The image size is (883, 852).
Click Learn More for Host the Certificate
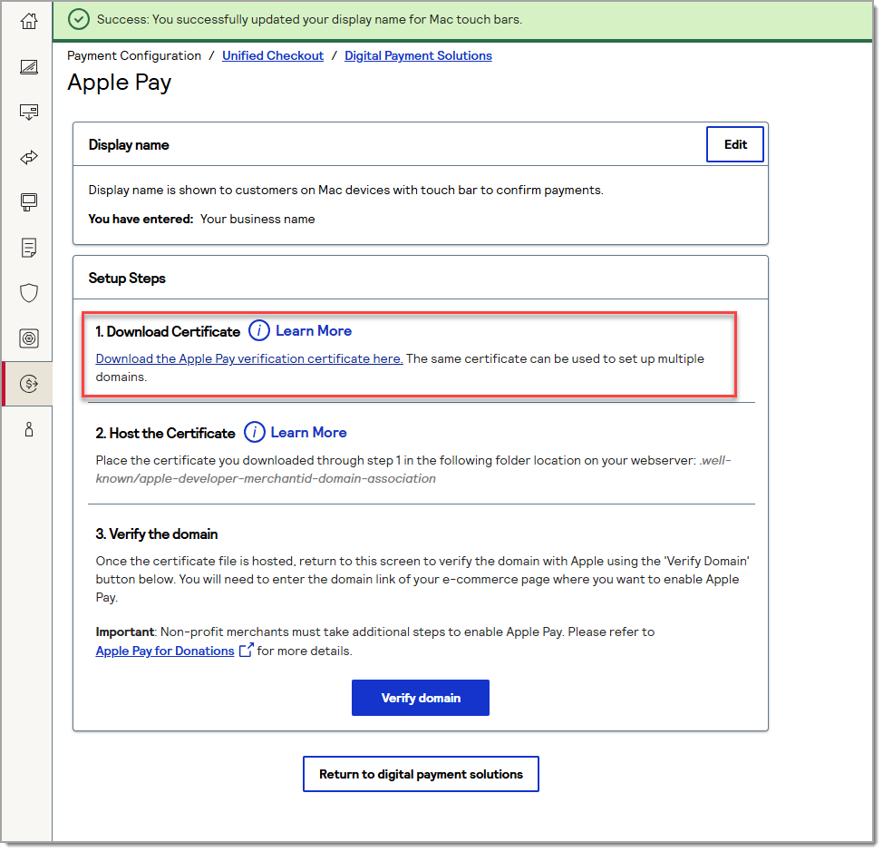coord(308,433)
